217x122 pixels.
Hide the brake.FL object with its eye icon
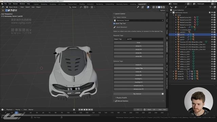click(212, 27)
